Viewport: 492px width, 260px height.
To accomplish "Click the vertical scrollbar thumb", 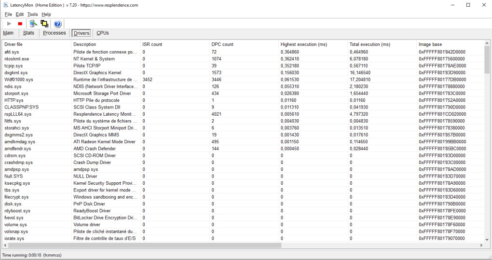I will [x=487, y=60].
